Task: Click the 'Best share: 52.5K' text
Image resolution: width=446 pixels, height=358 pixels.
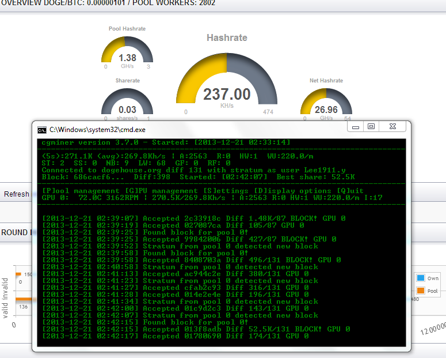Action: coord(316,177)
